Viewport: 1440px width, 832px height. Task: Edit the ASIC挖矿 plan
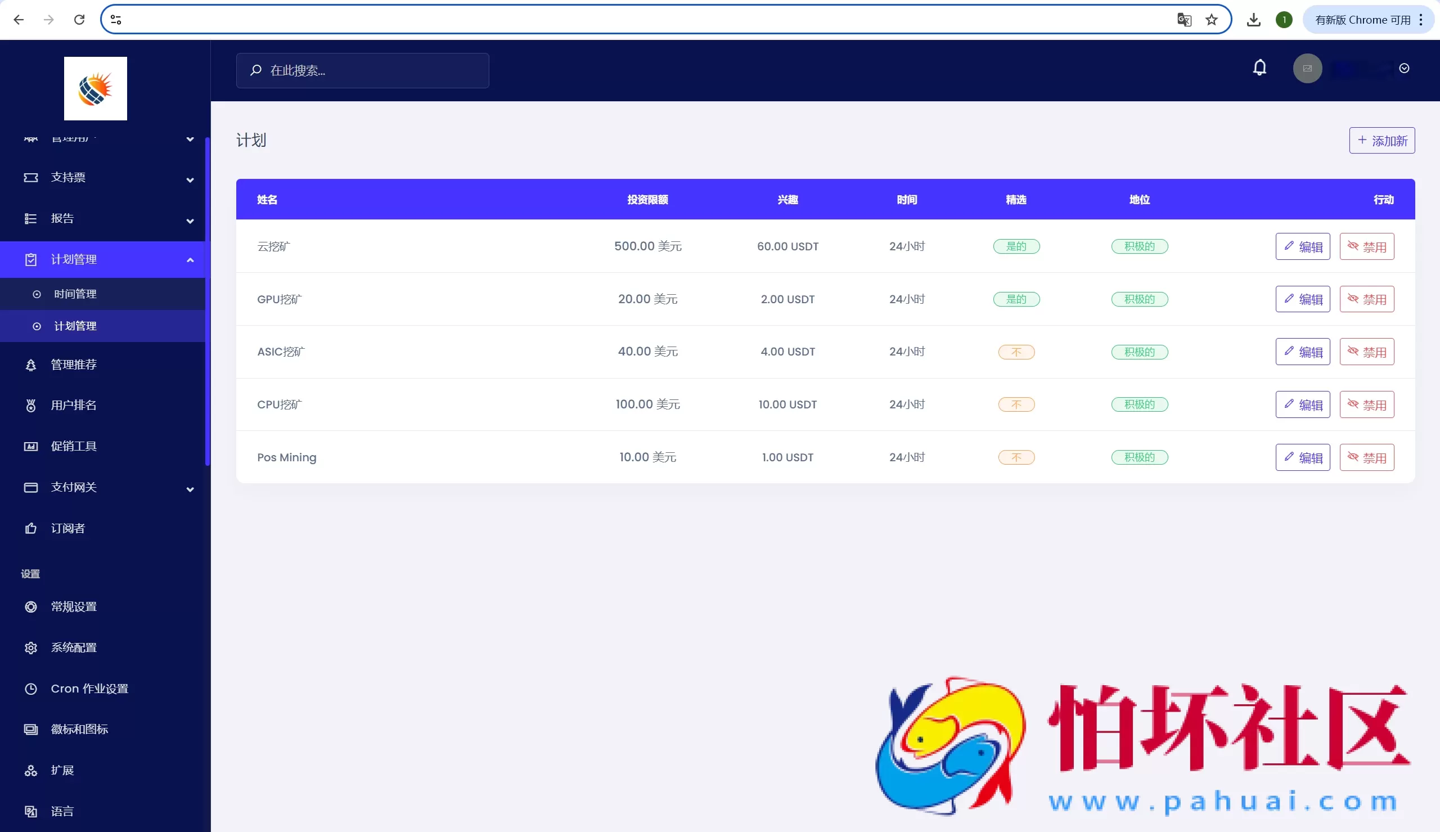[1302, 352]
